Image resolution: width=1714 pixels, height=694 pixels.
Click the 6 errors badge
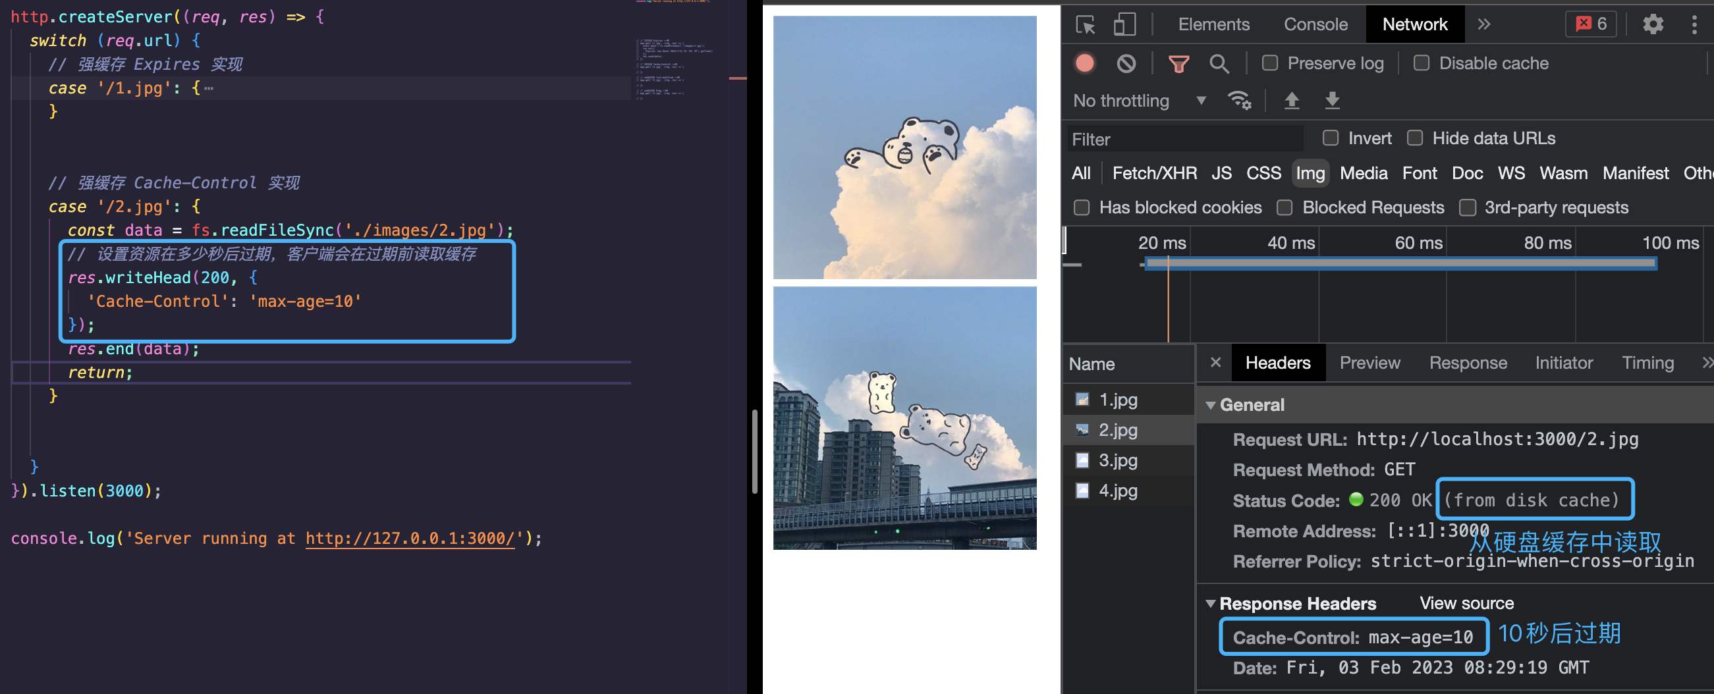(1590, 24)
